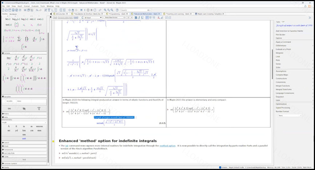Select Nonexecutable Math mode

point(65,18)
